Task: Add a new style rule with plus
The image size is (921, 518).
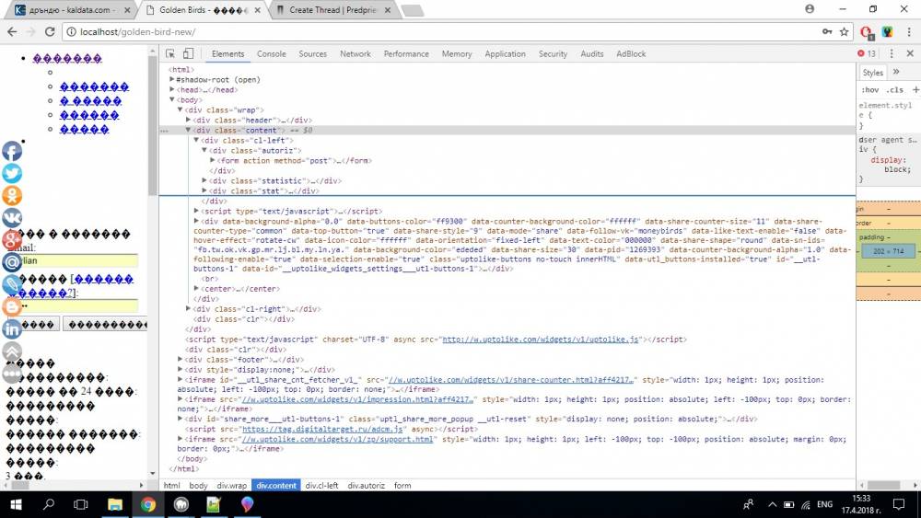Action: 915,90
